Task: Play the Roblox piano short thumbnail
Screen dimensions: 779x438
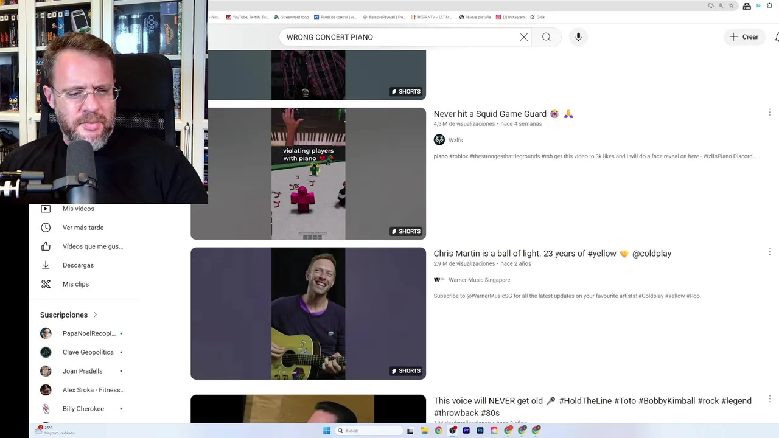Action: [x=308, y=173]
